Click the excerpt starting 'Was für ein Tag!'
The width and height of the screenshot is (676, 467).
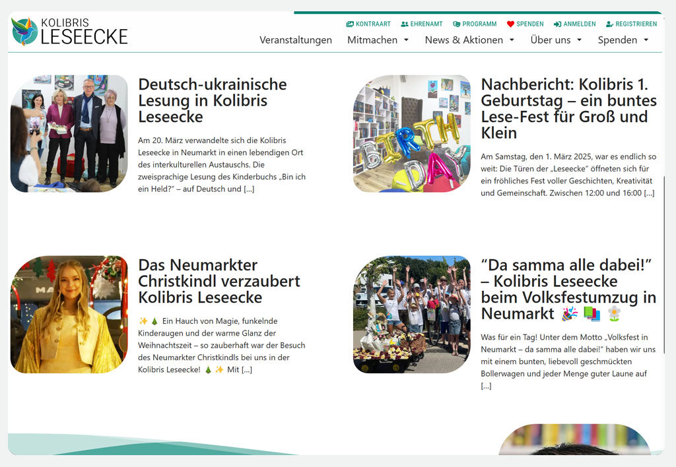[x=568, y=361]
